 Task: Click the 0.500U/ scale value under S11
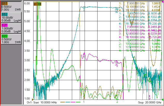tap(6, 7)
